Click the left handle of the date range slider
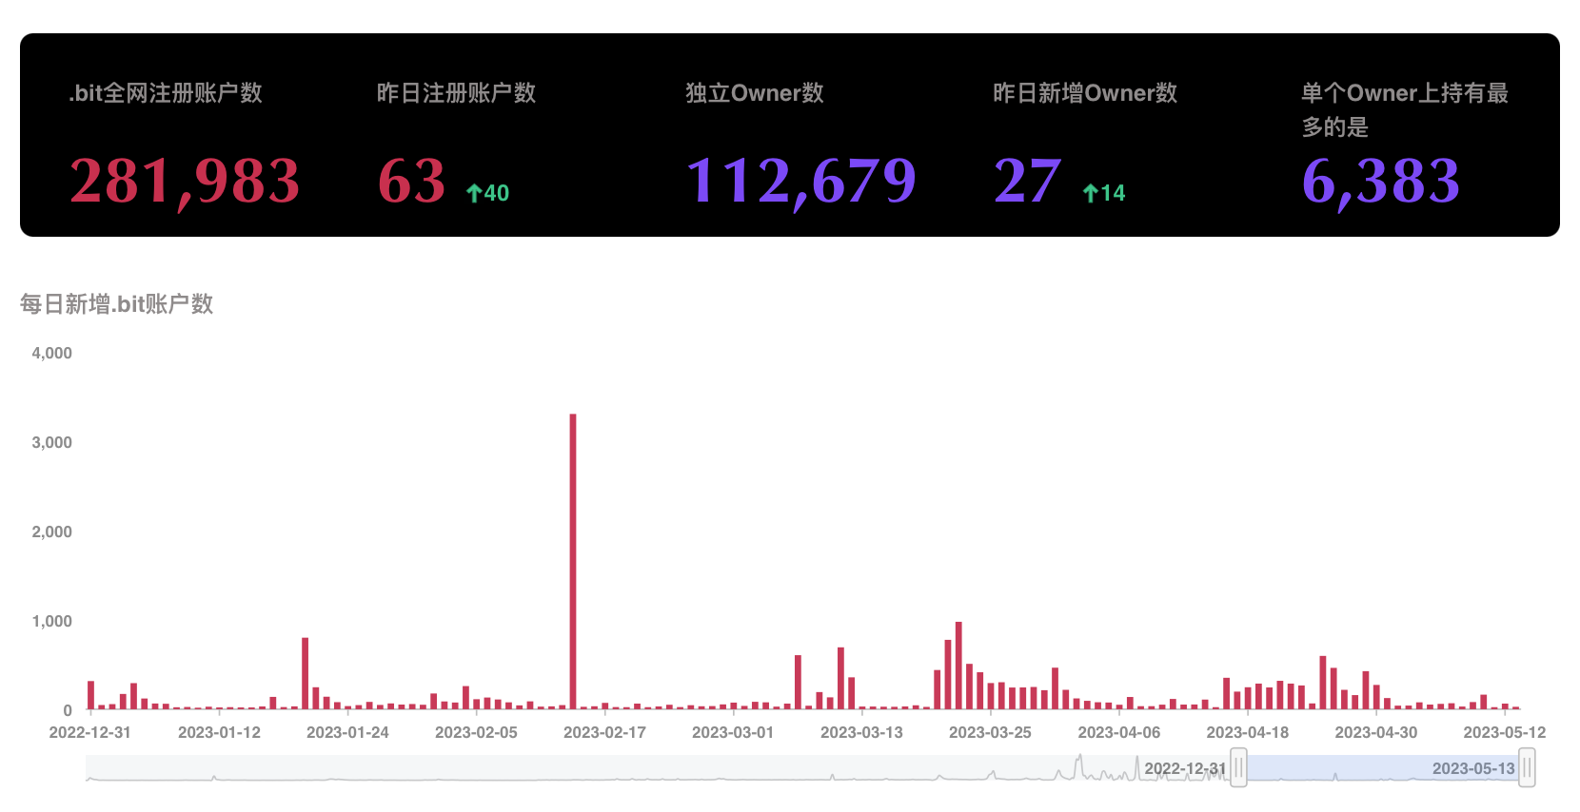This screenshot has height=812, width=1580. coord(1238,767)
